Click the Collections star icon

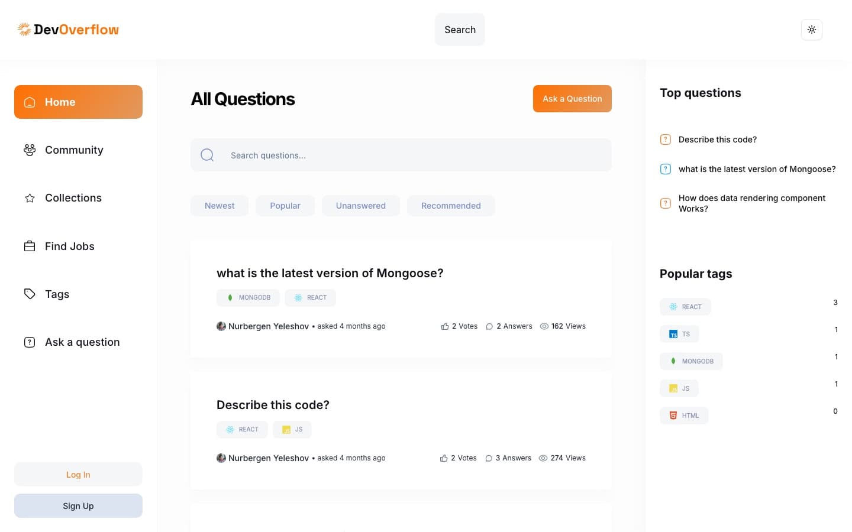tap(30, 198)
